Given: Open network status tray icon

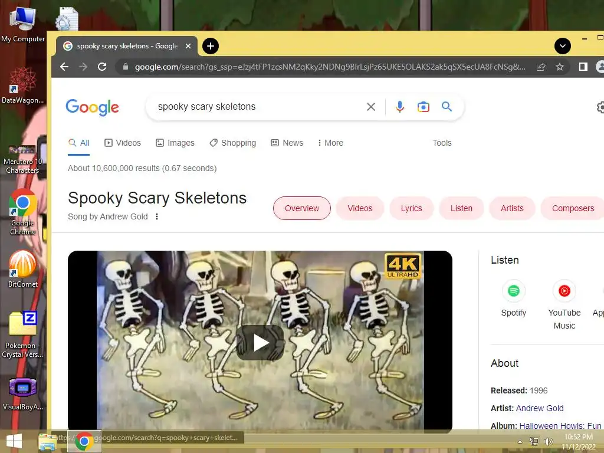Looking at the screenshot, I should (x=534, y=441).
